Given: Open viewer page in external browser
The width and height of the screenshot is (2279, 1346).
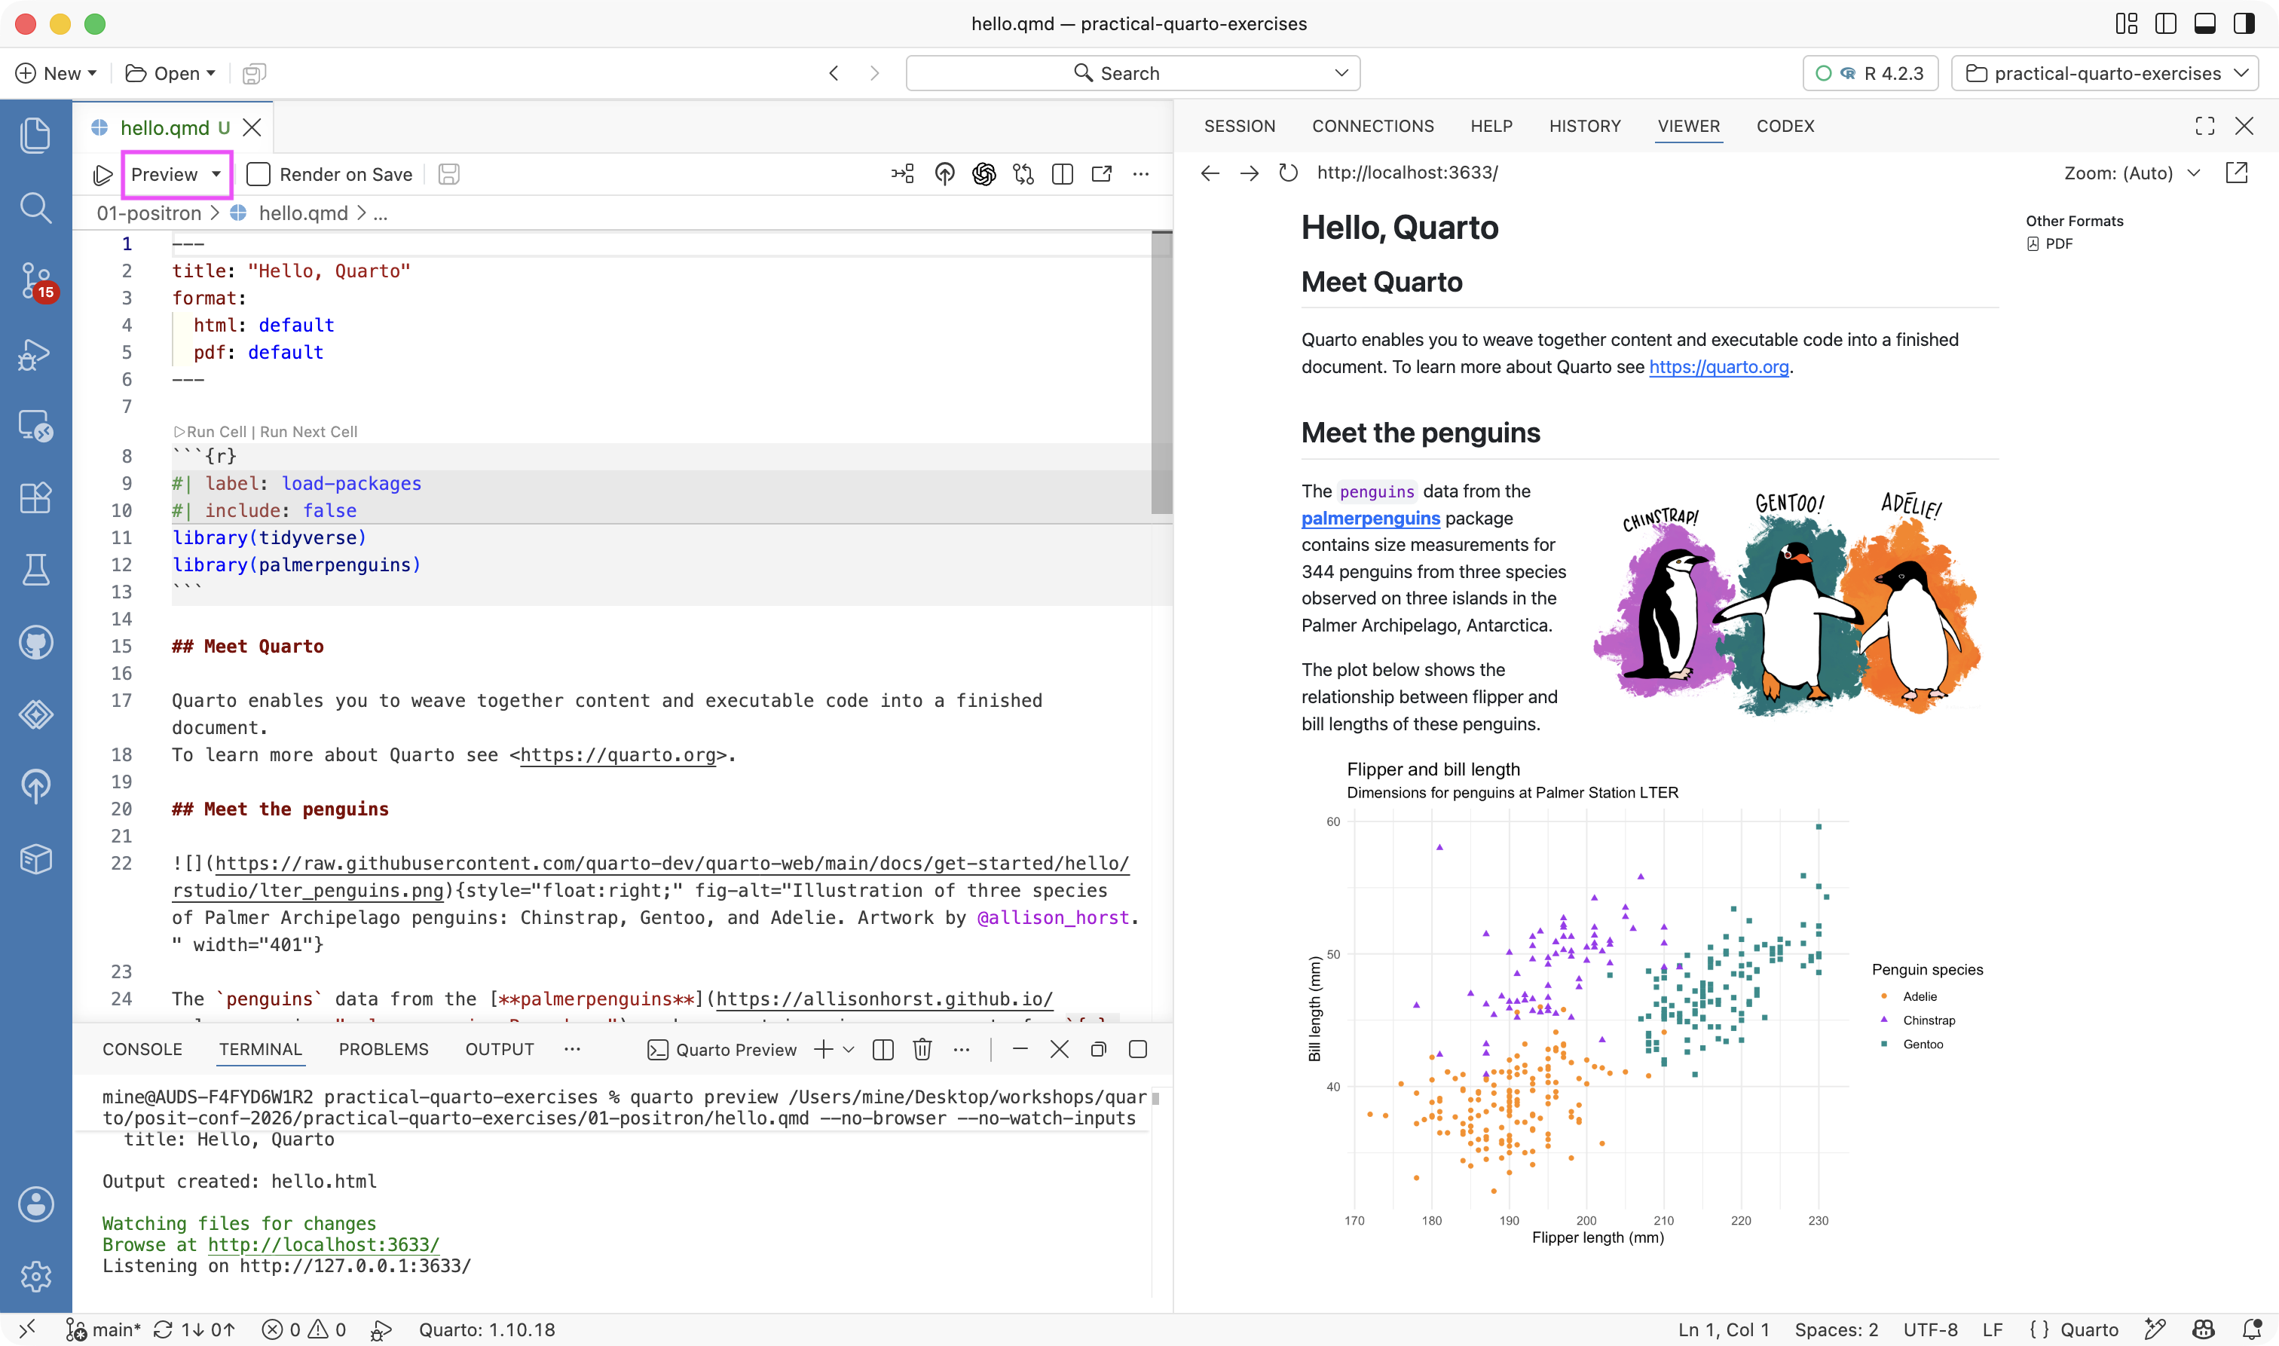Looking at the screenshot, I should [x=2238, y=173].
